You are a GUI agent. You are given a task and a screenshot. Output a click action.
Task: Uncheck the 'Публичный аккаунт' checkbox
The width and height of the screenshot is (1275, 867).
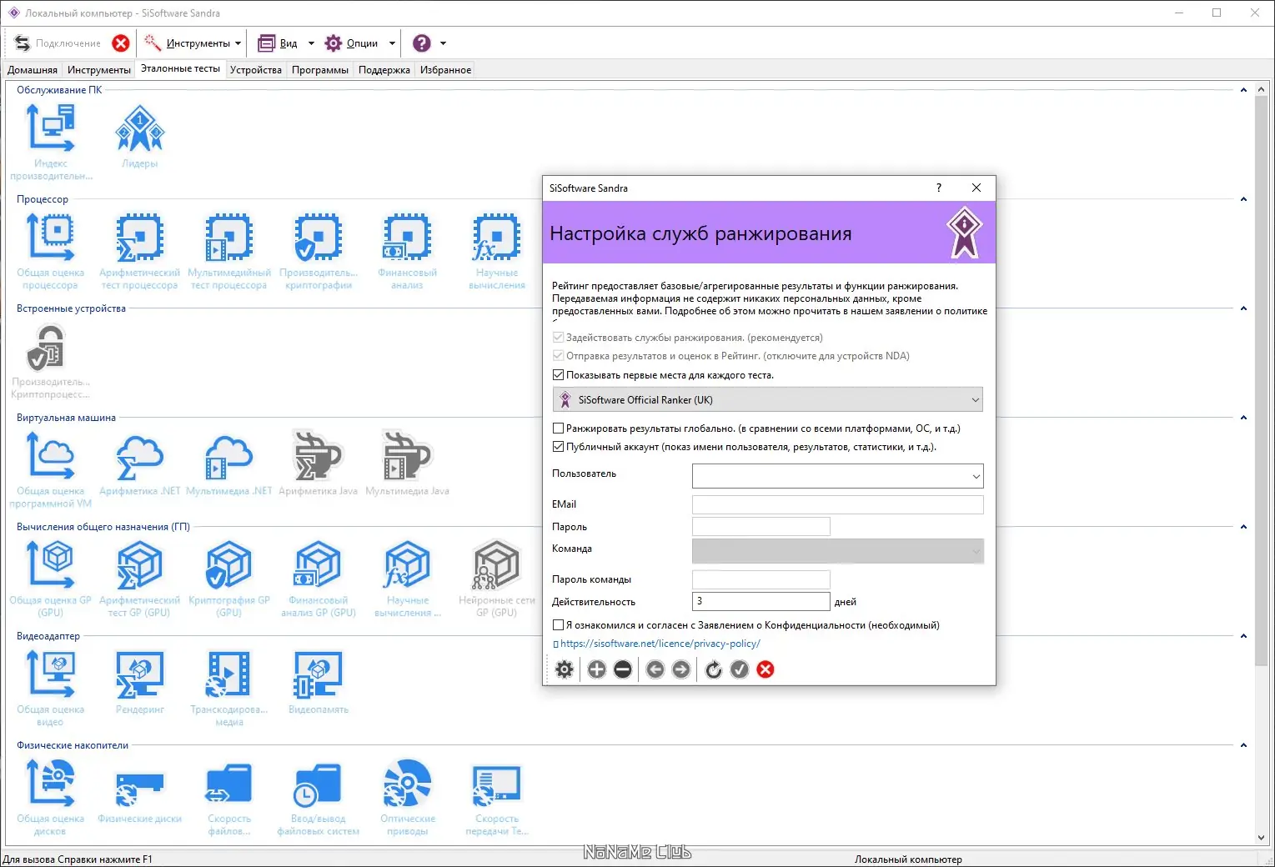(x=559, y=447)
